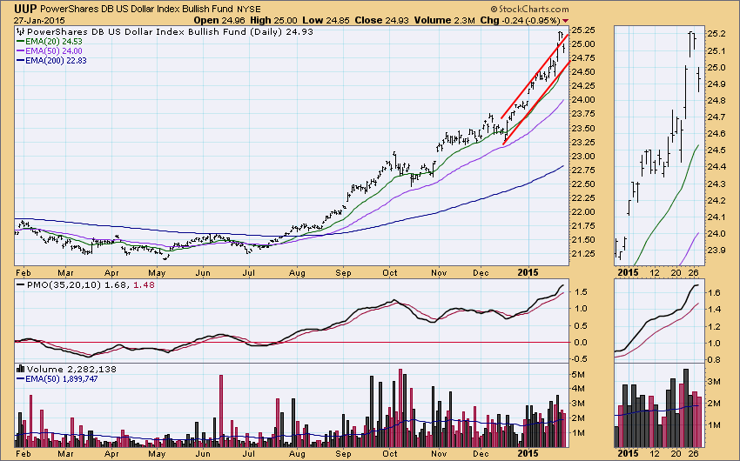Click the 24.5 label on the zoomed panel axis

click(716, 150)
